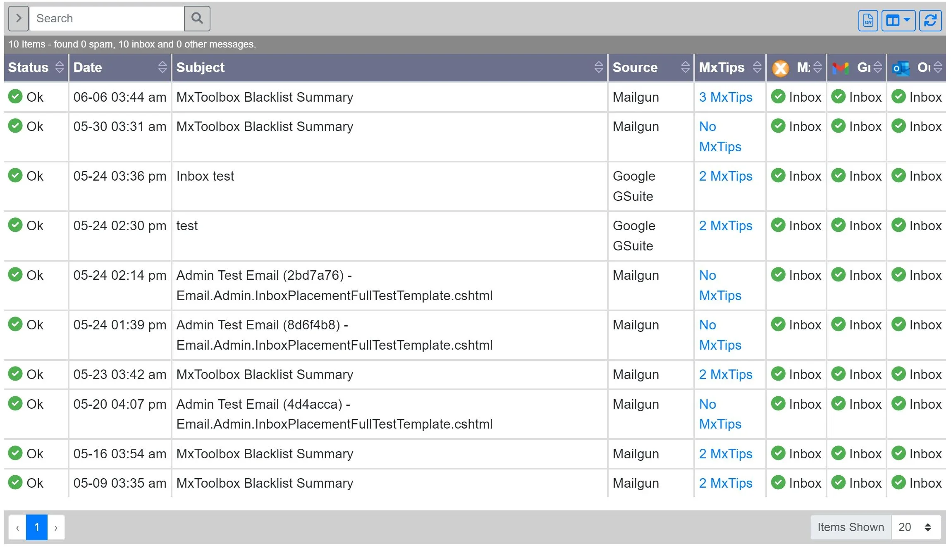Image resolution: width=951 pixels, height=548 pixels.
Task: Click the refresh icon button
Action: [930, 20]
